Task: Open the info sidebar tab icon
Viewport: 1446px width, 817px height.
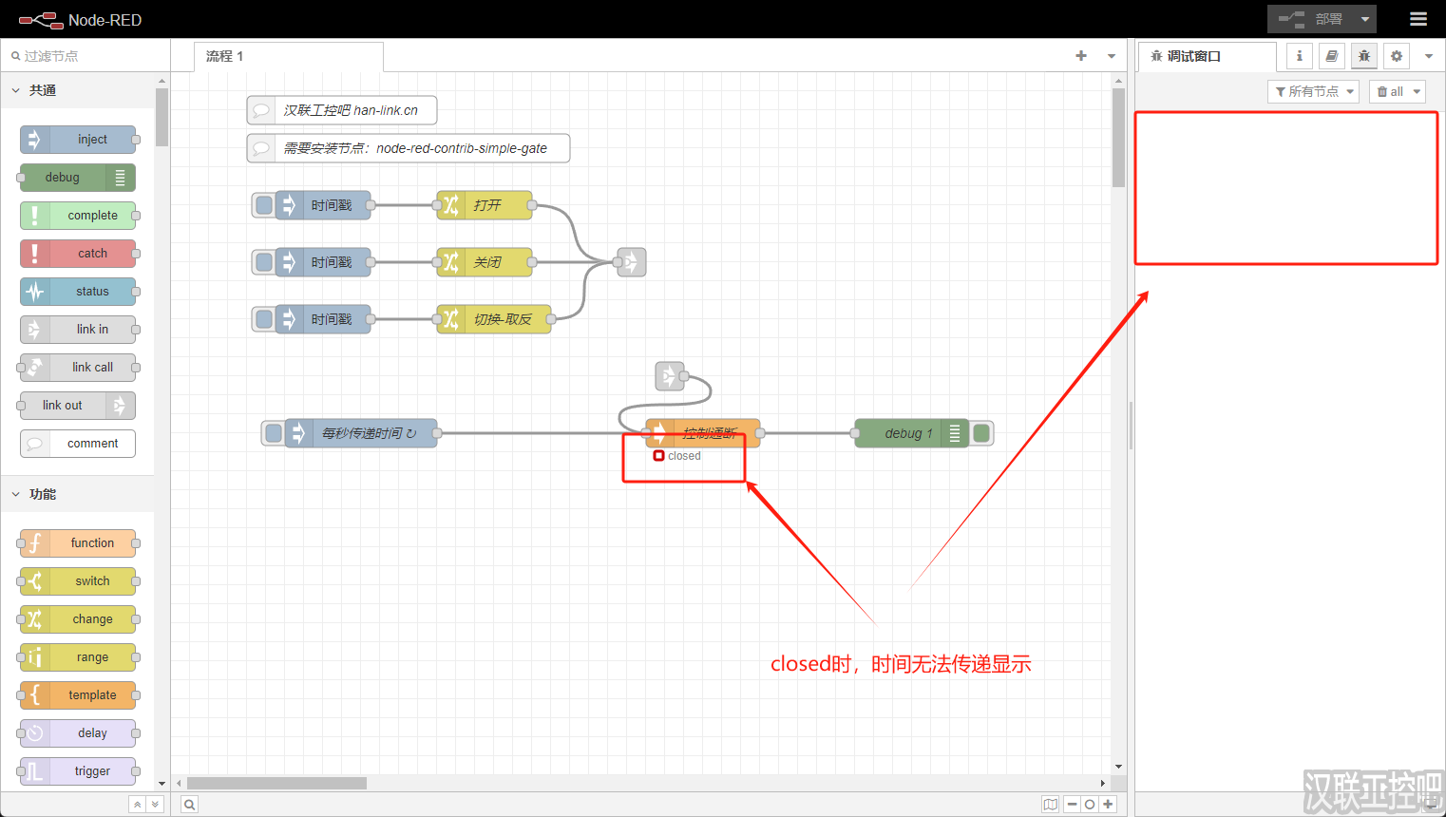Action: click(x=1299, y=56)
